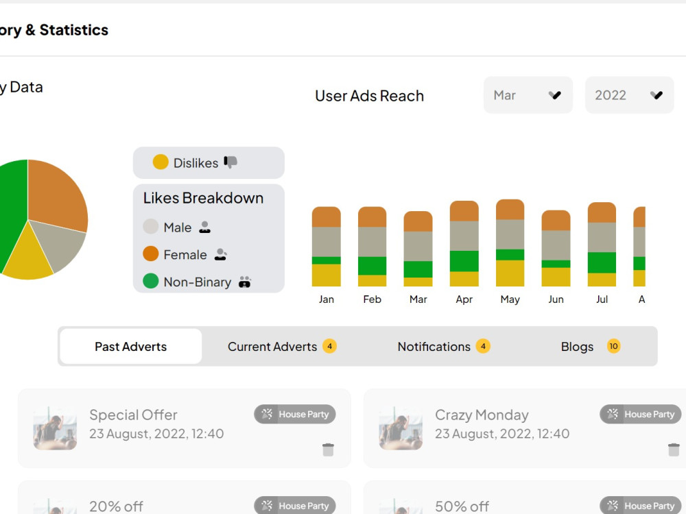Viewport: 686px width, 514px height.
Task: Click the House Party tag on 50% off
Action: (641, 505)
